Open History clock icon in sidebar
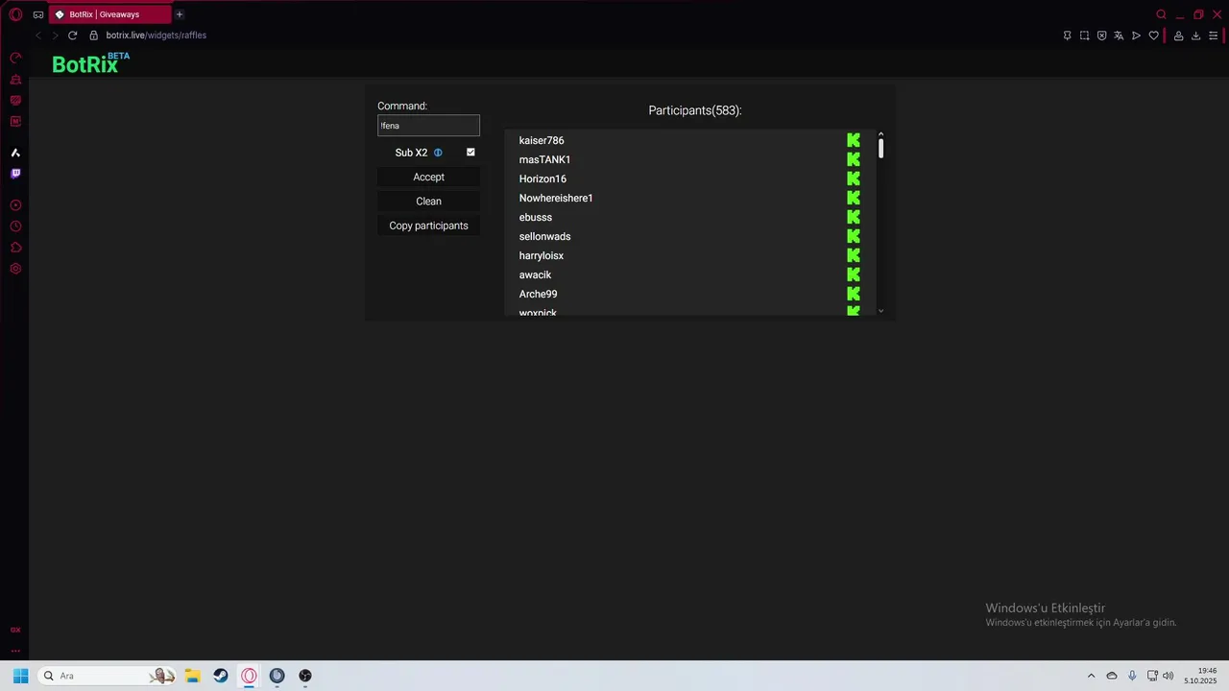This screenshot has width=1229, height=691. (x=15, y=226)
